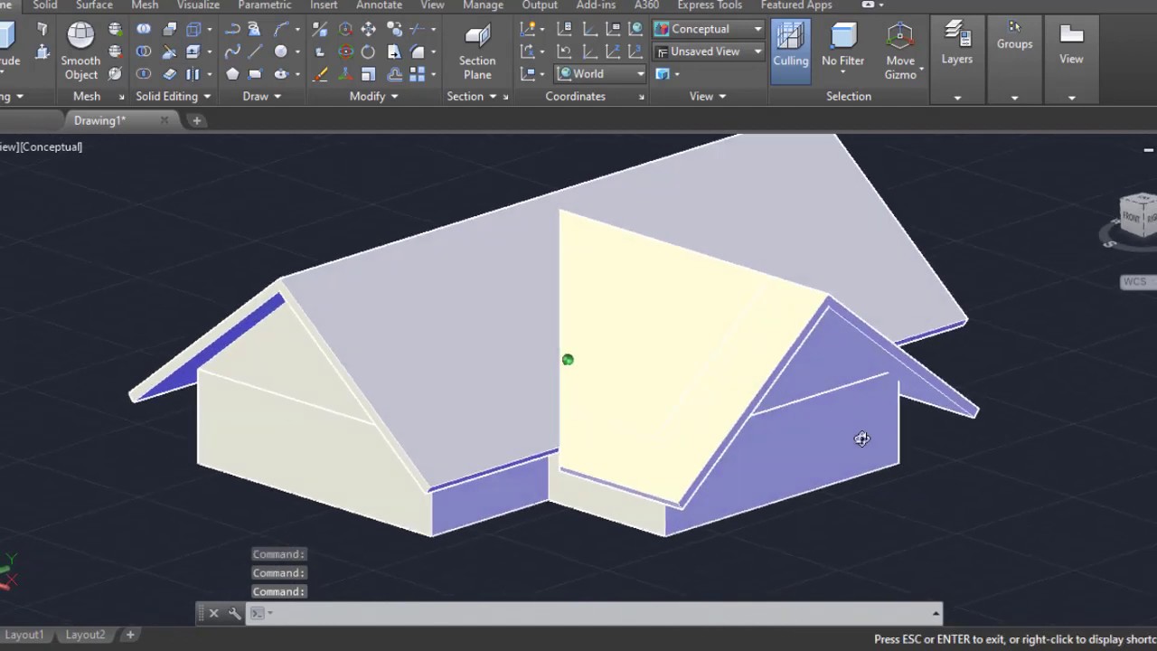Open a new drawing tab
Viewport: 1157px width, 651px height.
[x=196, y=120]
